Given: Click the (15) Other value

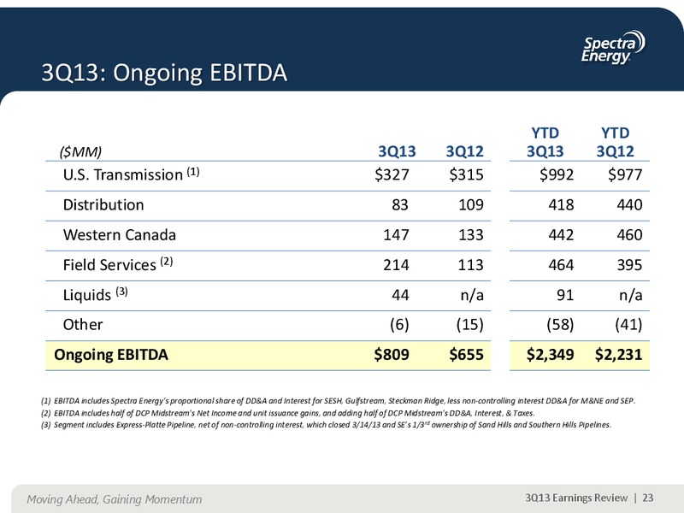Looking at the screenshot, I should [x=469, y=325].
